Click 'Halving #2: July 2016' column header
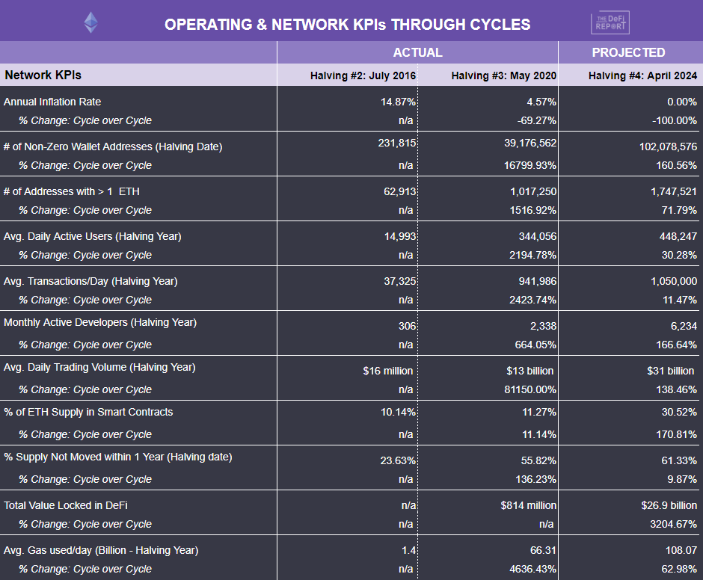 [x=363, y=75]
